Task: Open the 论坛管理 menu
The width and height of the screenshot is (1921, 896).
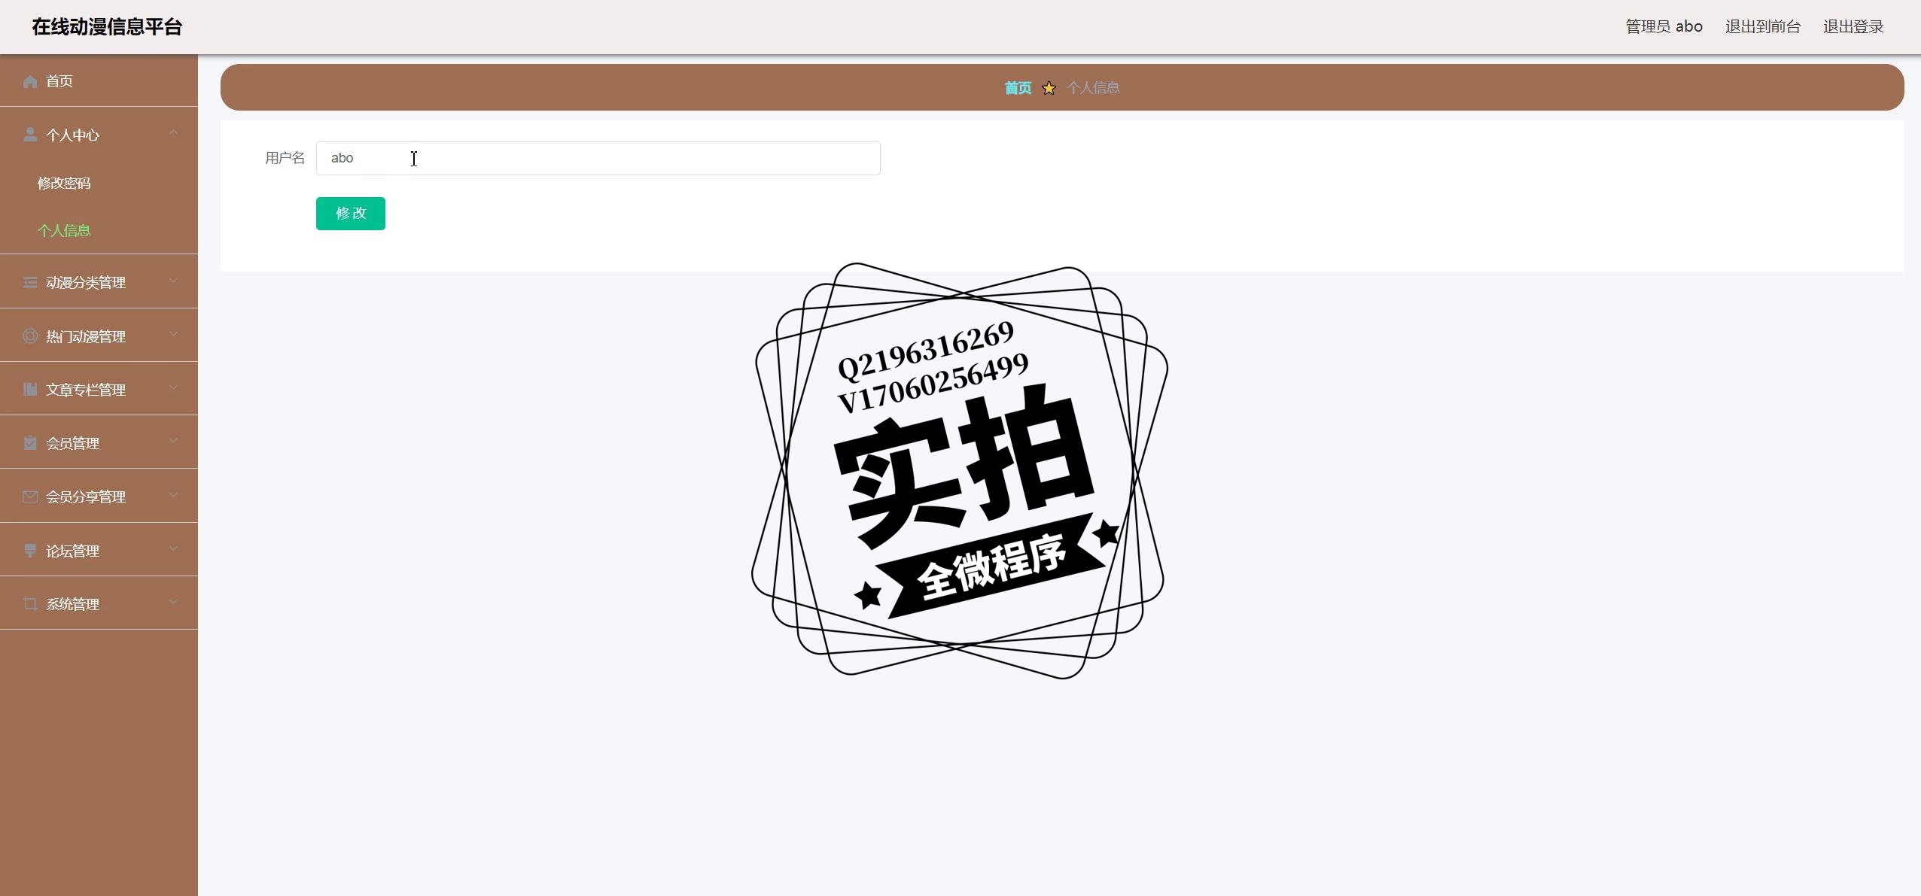Action: click(99, 550)
